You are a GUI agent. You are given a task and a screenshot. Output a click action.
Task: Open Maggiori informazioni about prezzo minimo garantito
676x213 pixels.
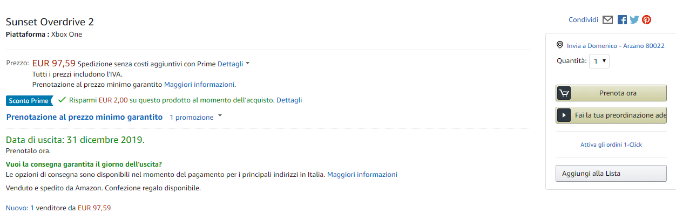click(199, 84)
